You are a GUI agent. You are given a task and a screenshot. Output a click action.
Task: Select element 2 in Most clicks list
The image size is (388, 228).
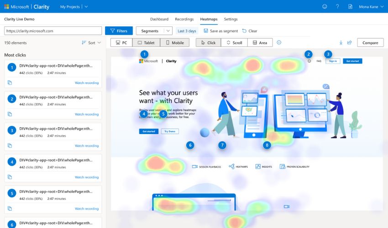[x=53, y=105]
